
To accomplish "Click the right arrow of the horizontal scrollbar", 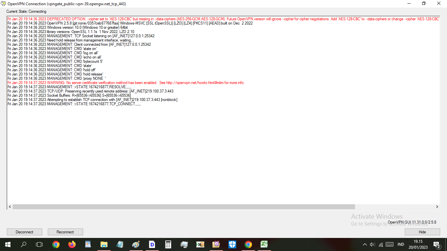I will pyautogui.click(x=437, y=207).
